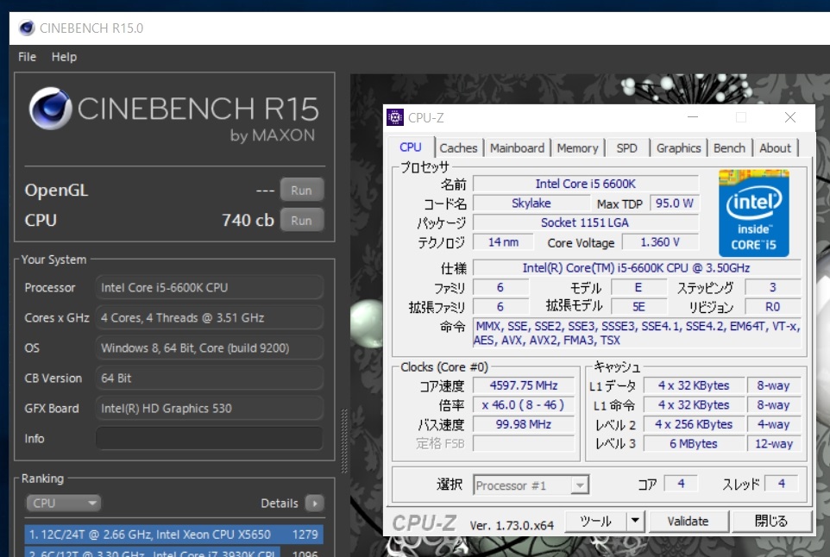
Task: Click the CPU-Z window icon
Action: [395, 117]
